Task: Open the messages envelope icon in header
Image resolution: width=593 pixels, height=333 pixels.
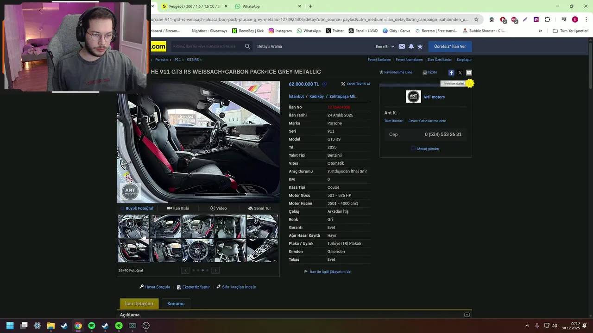Action: (x=402, y=46)
